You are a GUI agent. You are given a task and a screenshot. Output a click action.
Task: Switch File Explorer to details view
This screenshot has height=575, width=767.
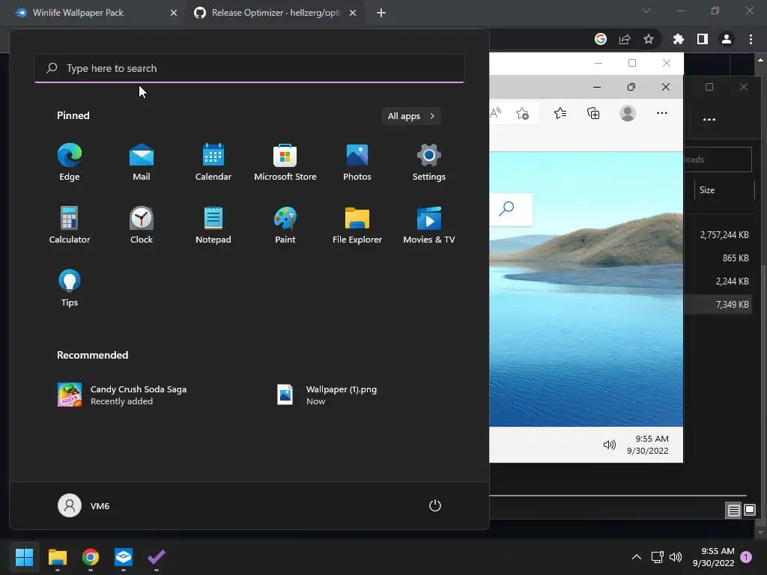coord(734,511)
